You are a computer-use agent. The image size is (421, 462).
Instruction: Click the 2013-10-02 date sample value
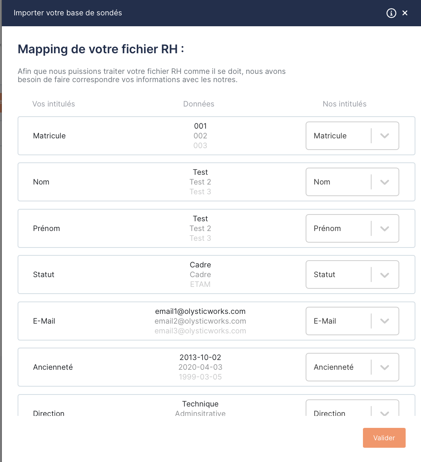(x=200, y=358)
